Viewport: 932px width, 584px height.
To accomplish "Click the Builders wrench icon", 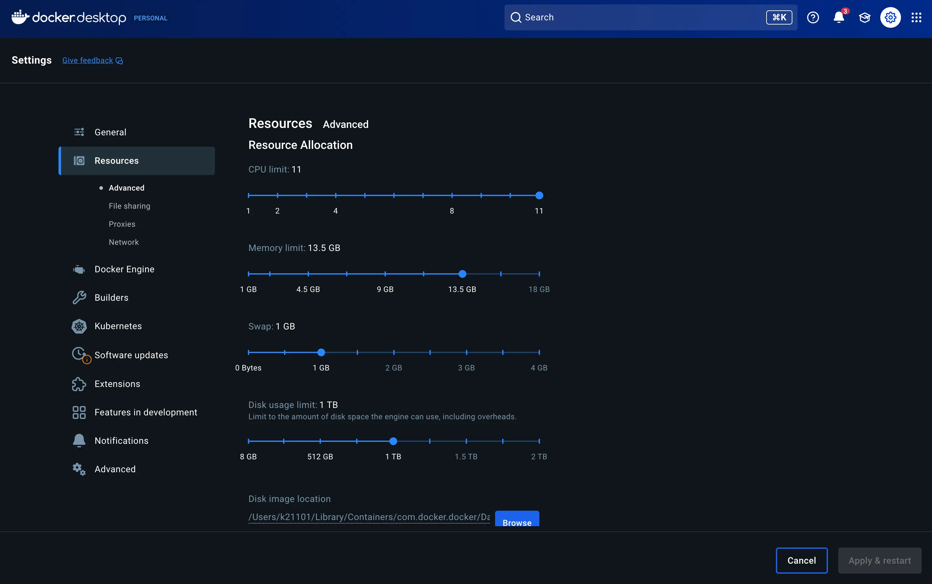I will click(79, 297).
